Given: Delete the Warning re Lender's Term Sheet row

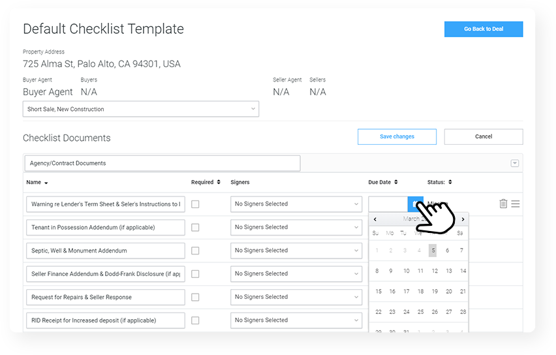Looking at the screenshot, I should pos(503,204).
